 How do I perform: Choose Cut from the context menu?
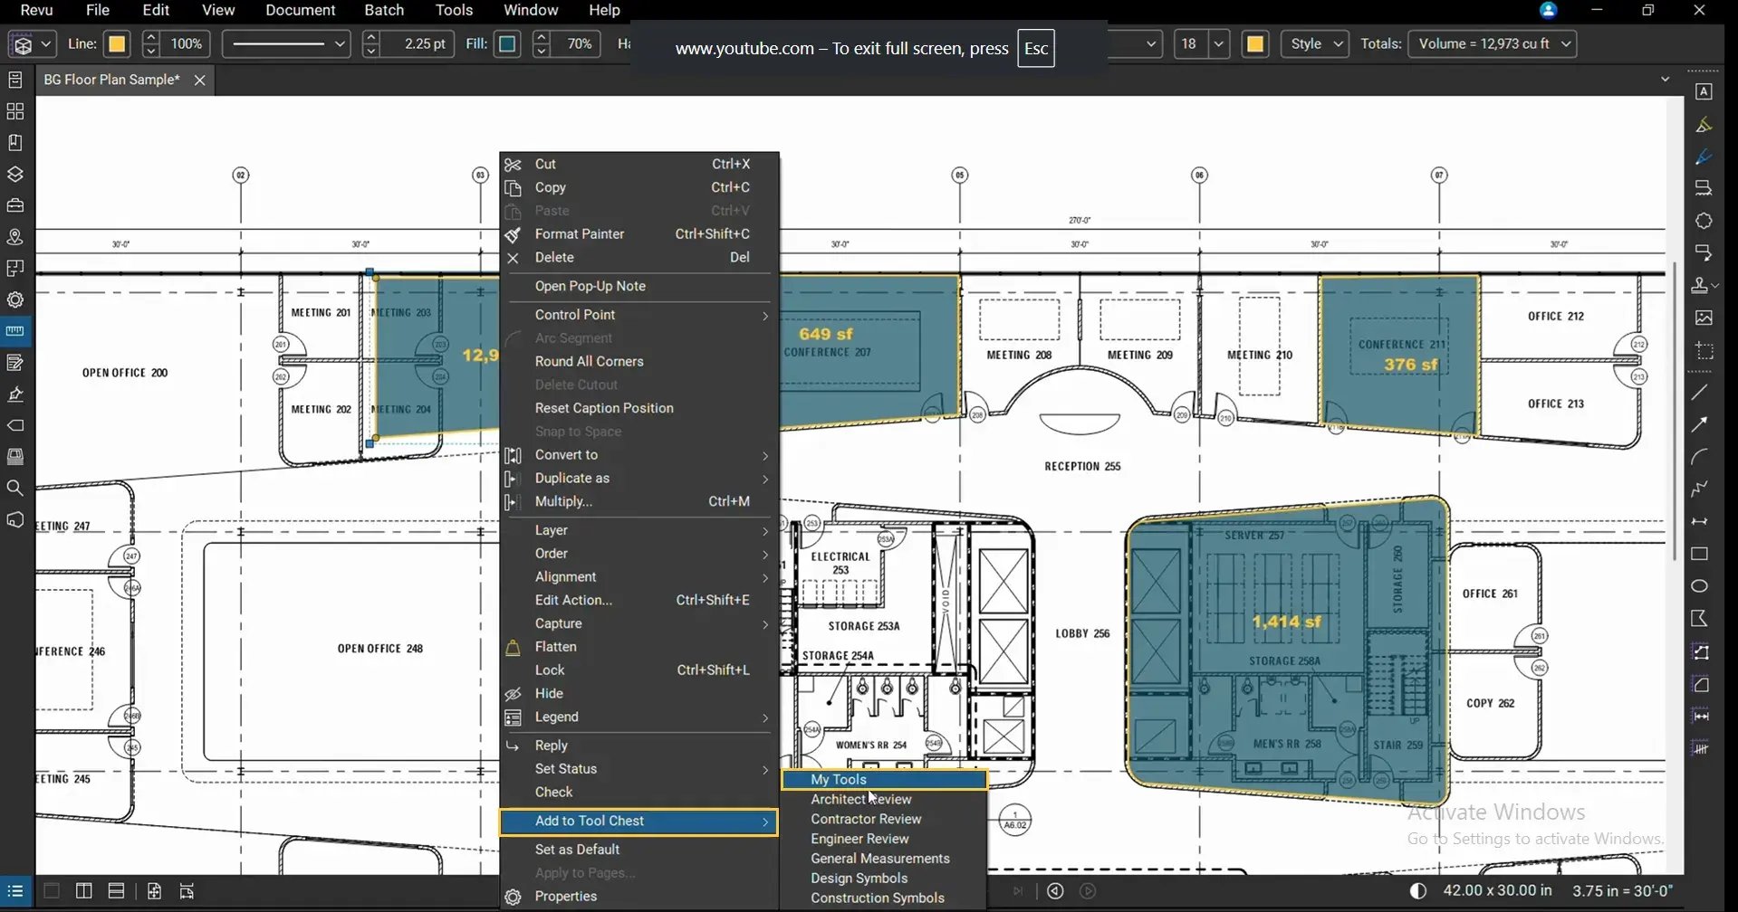point(639,164)
